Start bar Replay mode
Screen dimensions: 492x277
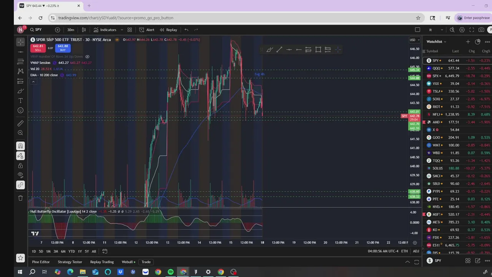pyautogui.click(x=168, y=30)
